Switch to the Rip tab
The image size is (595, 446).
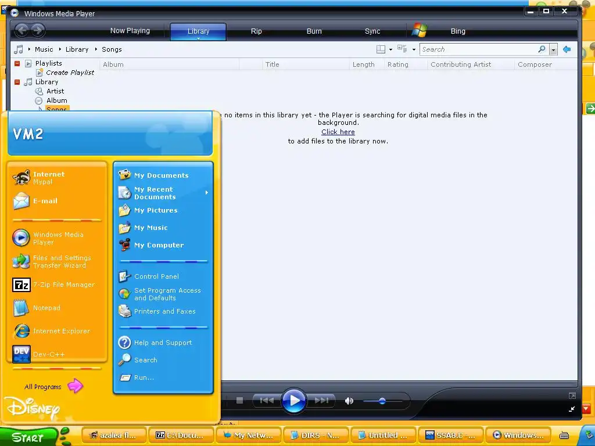[256, 31]
